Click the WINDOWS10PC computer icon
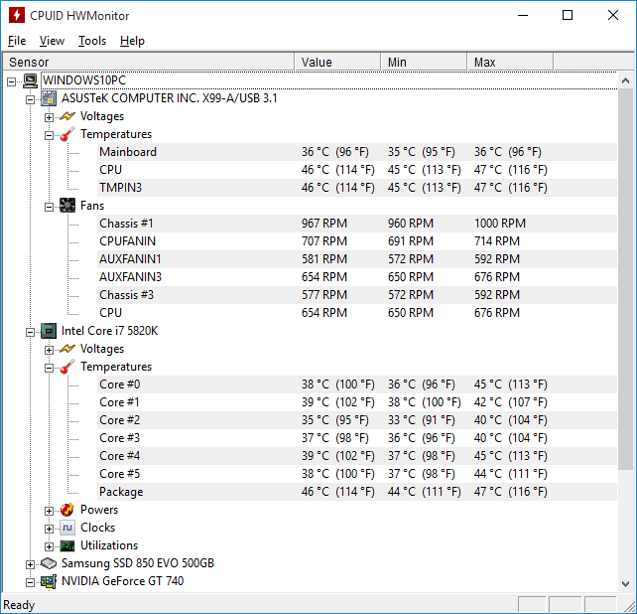 pos(30,80)
